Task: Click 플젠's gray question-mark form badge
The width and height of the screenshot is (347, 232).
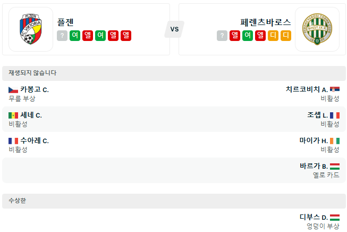Action: 62,36
